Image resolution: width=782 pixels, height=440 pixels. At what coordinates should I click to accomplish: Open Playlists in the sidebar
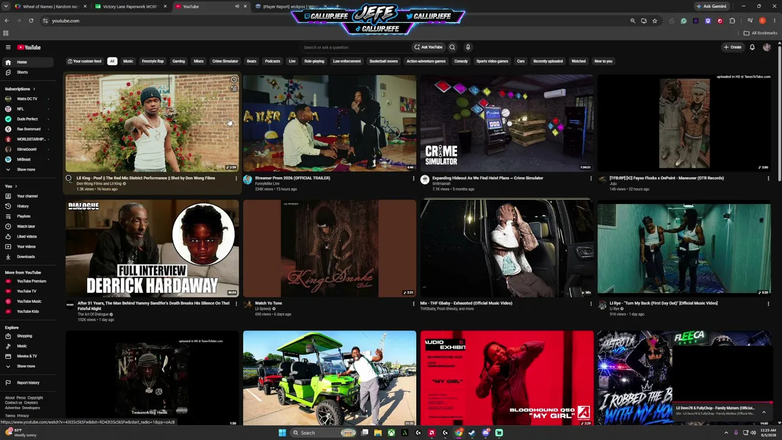click(x=28, y=216)
